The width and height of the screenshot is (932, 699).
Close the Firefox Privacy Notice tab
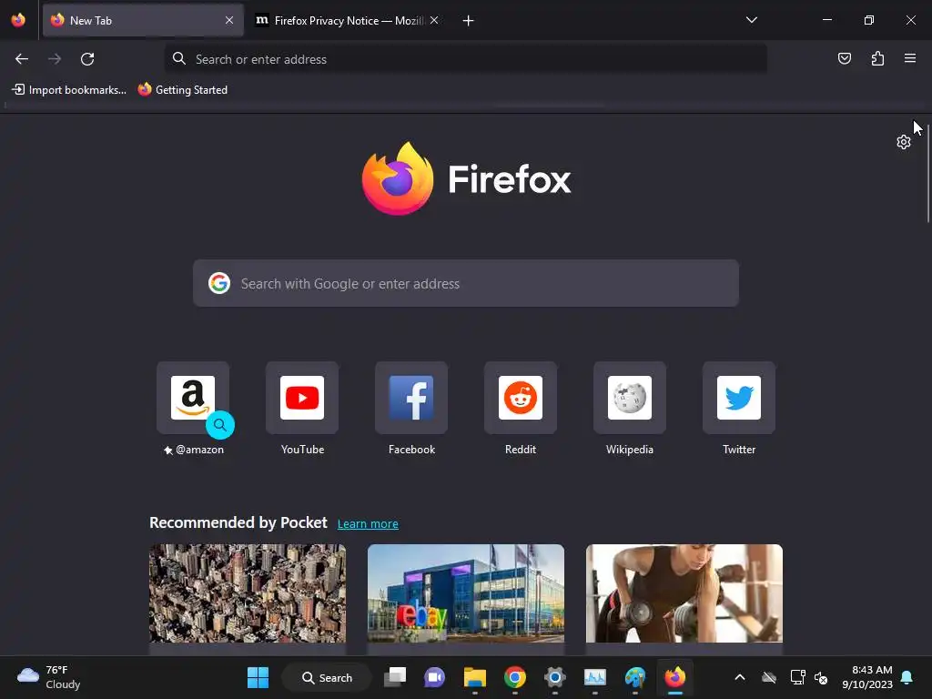click(434, 20)
